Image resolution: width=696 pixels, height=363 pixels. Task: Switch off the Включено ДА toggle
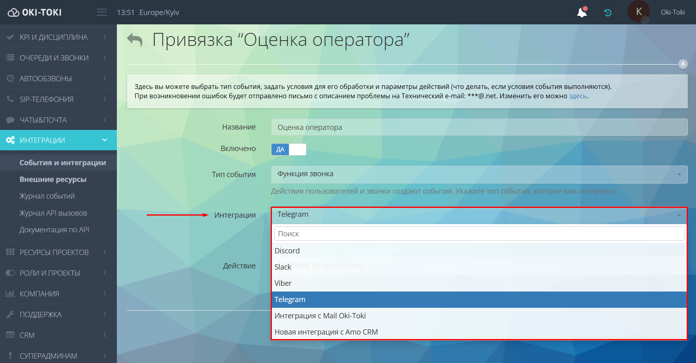click(x=289, y=149)
